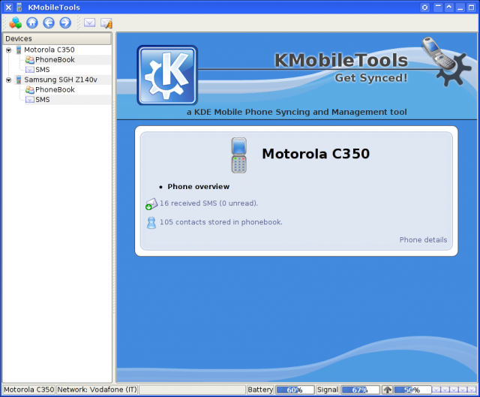Click the colorful KMobileTools devices toolbar icon

tap(15, 23)
